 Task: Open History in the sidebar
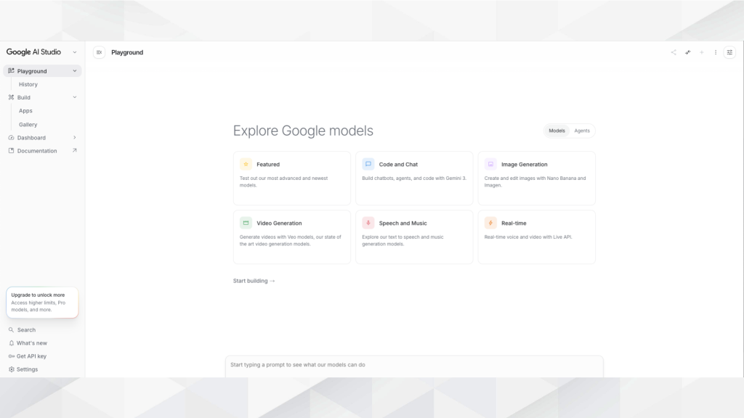28,84
